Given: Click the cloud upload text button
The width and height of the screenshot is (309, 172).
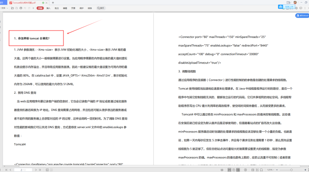Looking at the screenshot, I should coord(289,7).
